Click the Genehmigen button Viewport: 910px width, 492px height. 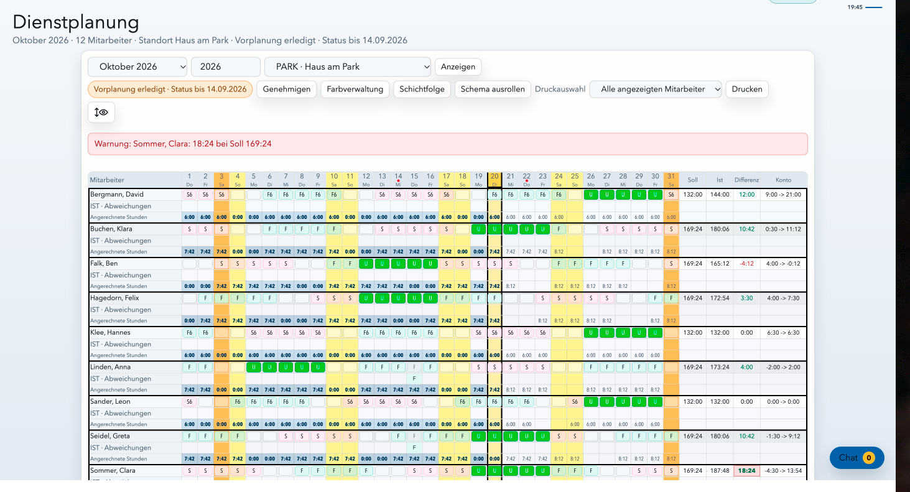pos(287,89)
